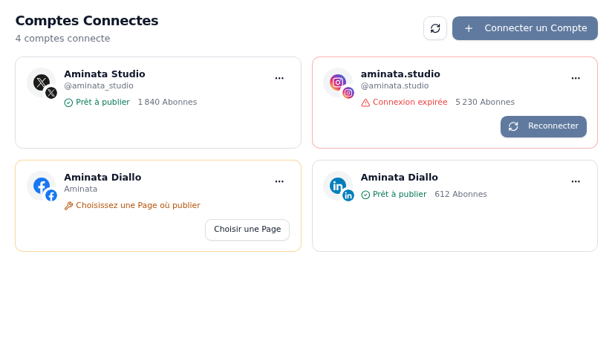The image size is (612, 344).
Task: Click the X avatar for Aminata Studio
Action: 42,82
